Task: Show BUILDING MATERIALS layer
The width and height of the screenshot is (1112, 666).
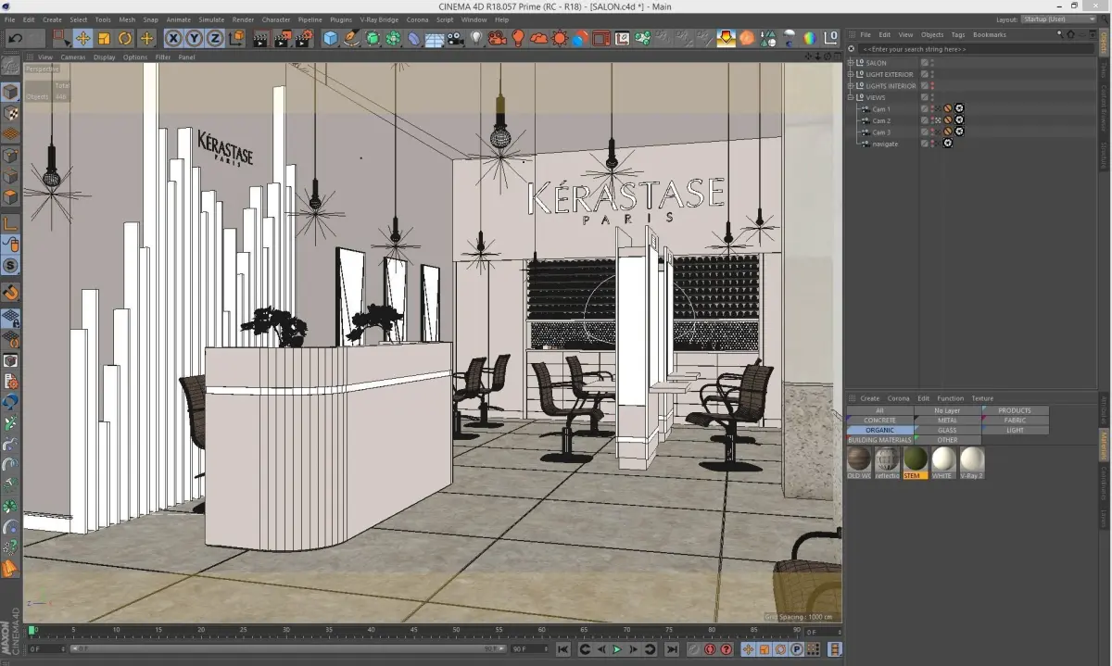Action: point(879,441)
